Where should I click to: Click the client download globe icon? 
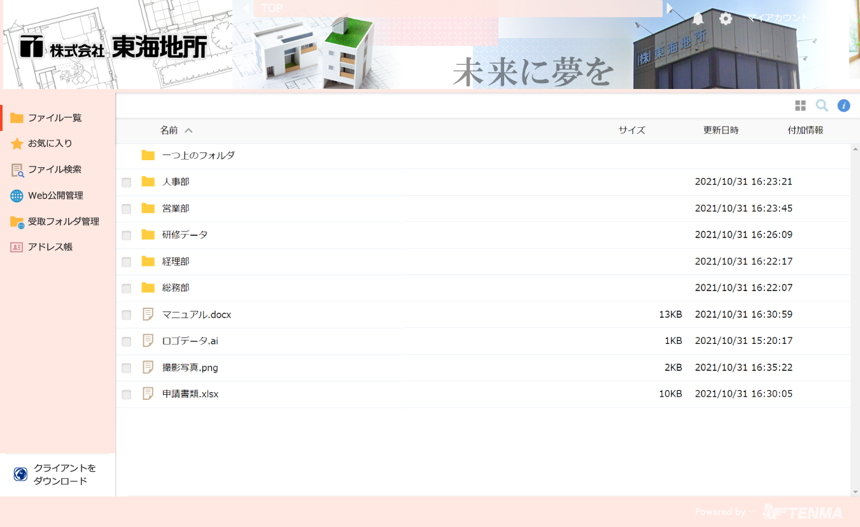click(20, 474)
